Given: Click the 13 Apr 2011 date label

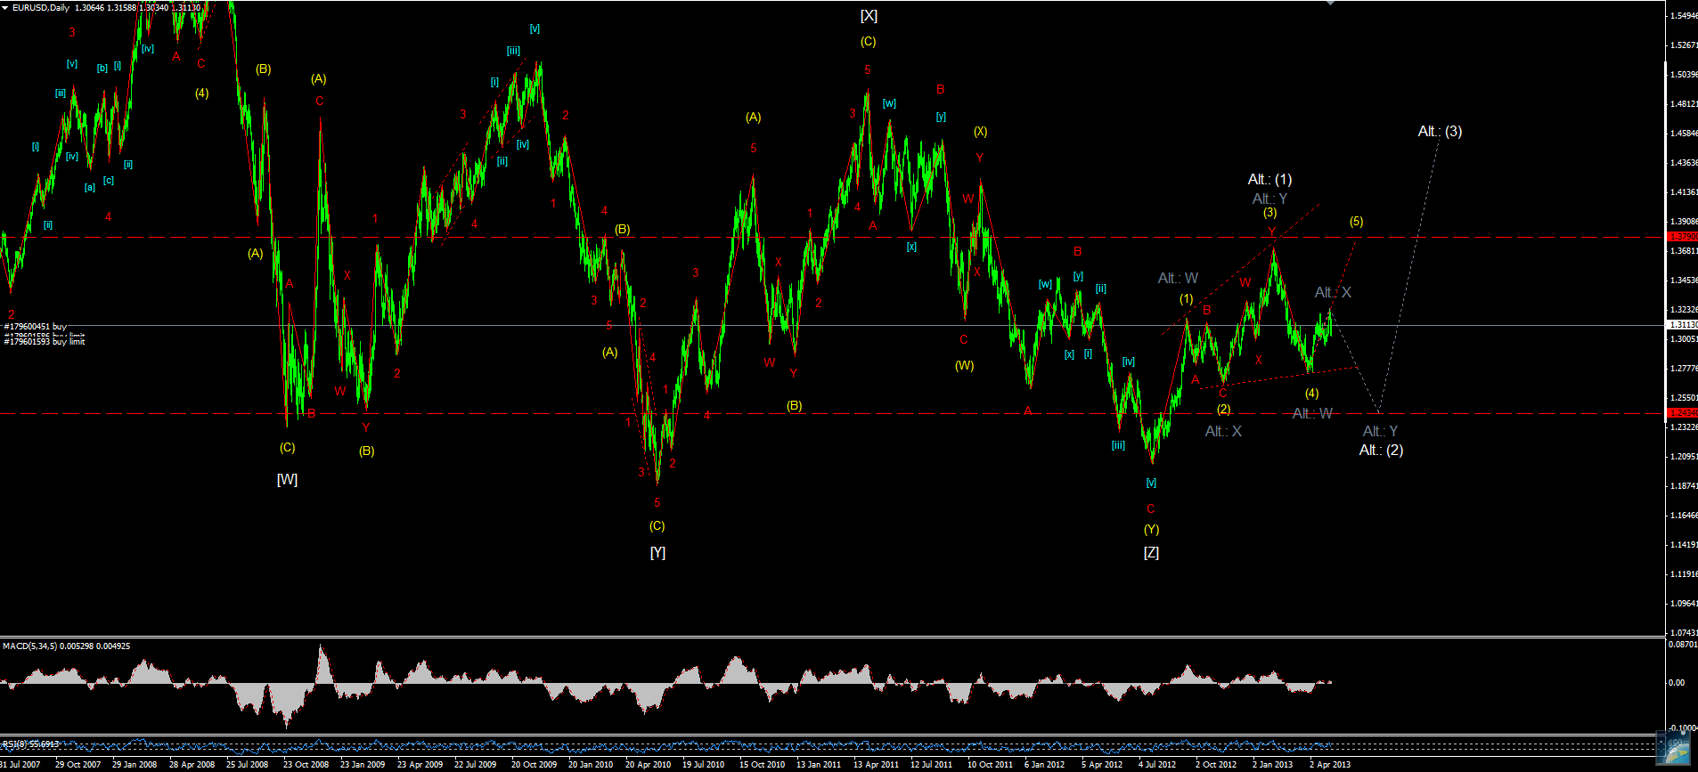Looking at the screenshot, I should 876,765.
